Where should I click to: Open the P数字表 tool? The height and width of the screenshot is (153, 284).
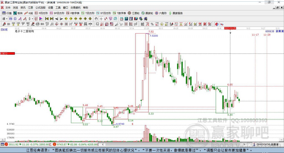pos(73,13)
